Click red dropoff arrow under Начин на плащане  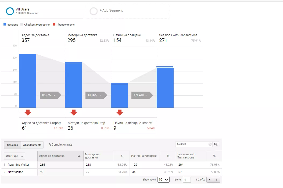(x=120, y=113)
